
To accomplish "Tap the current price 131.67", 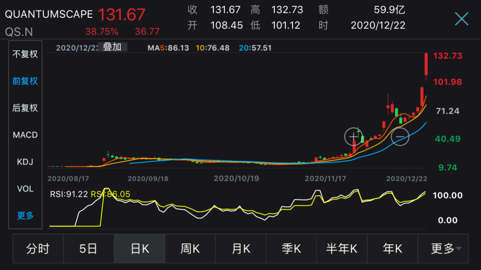I will point(122,14).
